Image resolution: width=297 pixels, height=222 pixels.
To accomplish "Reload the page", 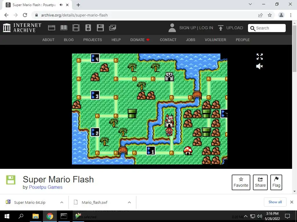I will point(25,15).
